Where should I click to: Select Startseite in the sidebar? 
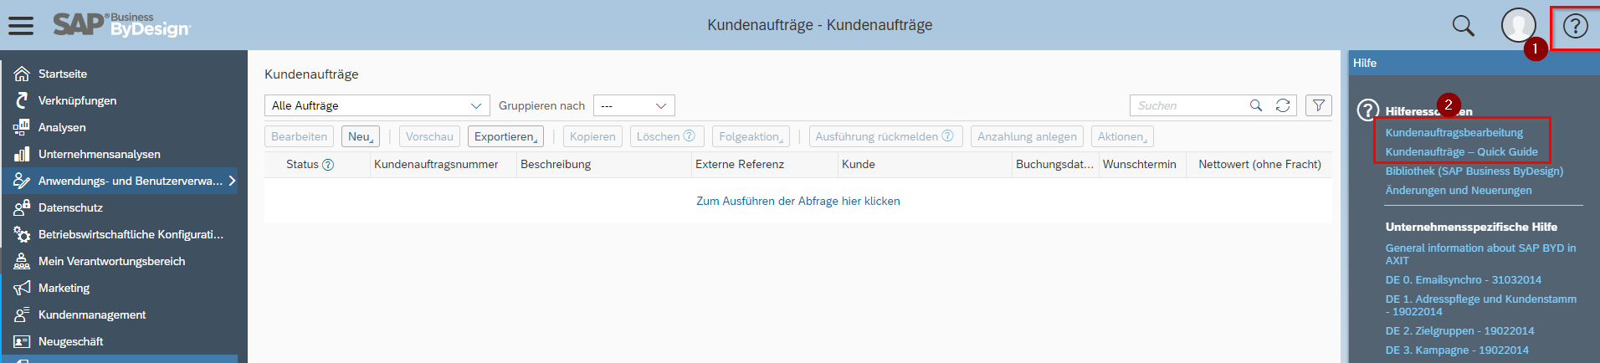pyautogui.click(x=63, y=74)
